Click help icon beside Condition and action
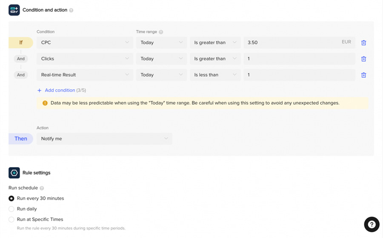 (x=71, y=10)
